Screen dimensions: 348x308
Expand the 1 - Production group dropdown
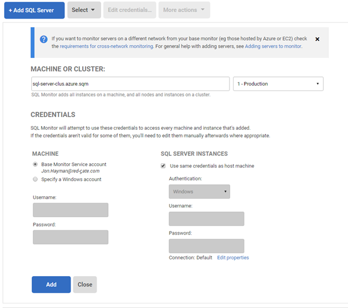tap(278, 84)
